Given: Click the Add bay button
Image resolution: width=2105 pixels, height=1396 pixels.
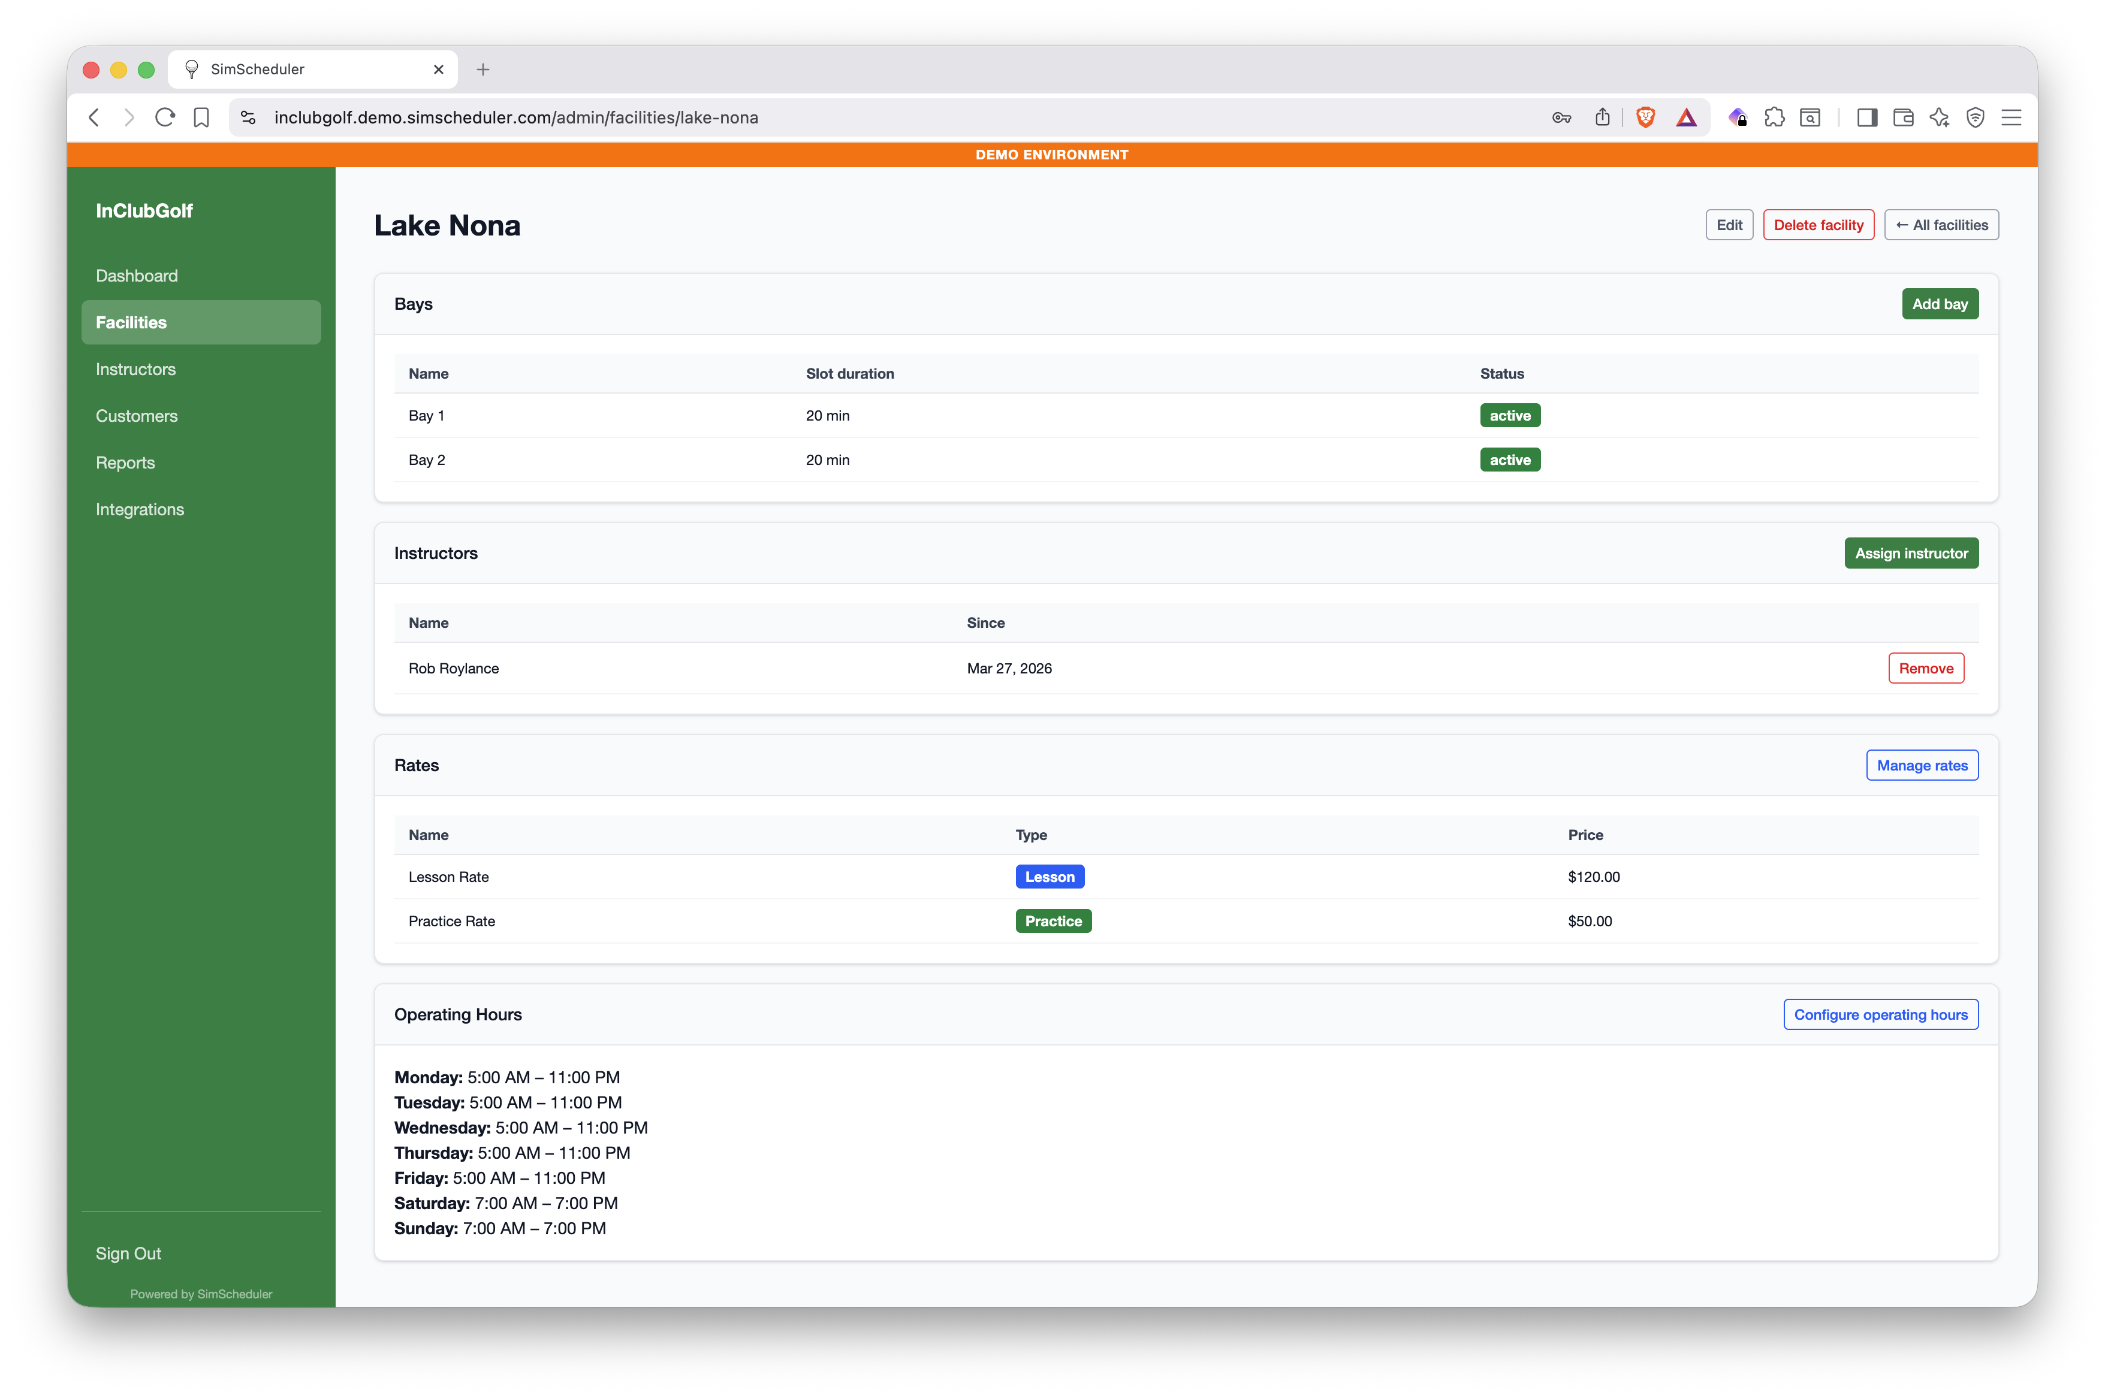Looking at the screenshot, I should [x=1940, y=304].
